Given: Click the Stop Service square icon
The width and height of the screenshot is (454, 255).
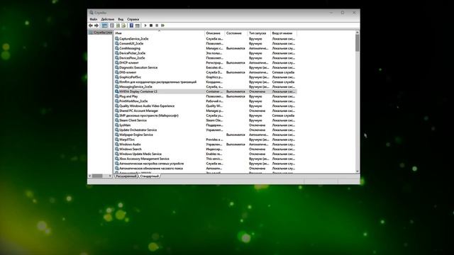Looking at the screenshot, I should pyautogui.click(x=151, y=25).
